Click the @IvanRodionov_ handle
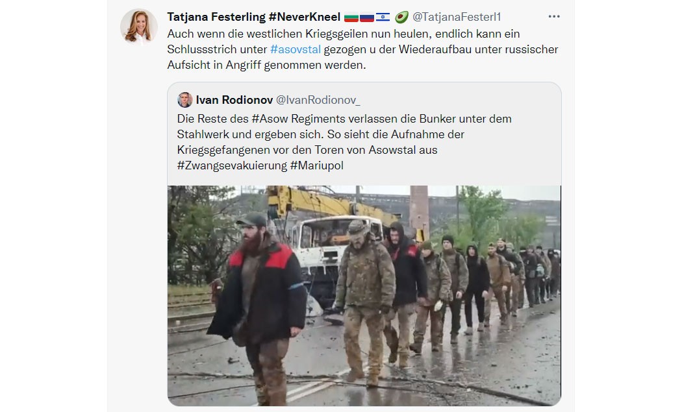 pyautogui.click(x=318, y=100)
